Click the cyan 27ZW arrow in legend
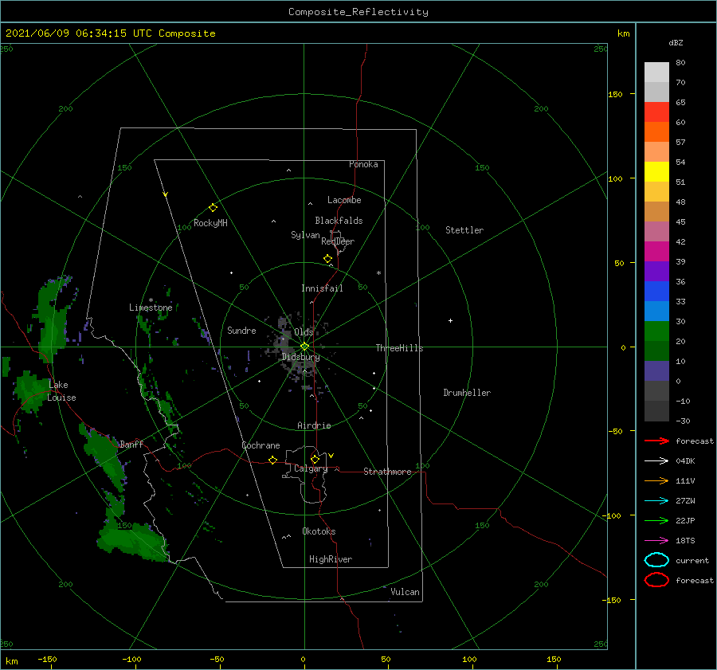717x670 pixels. coord(656,501)
